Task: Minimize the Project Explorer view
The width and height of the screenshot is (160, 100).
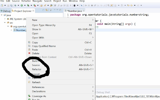Action: coord(57,10)
